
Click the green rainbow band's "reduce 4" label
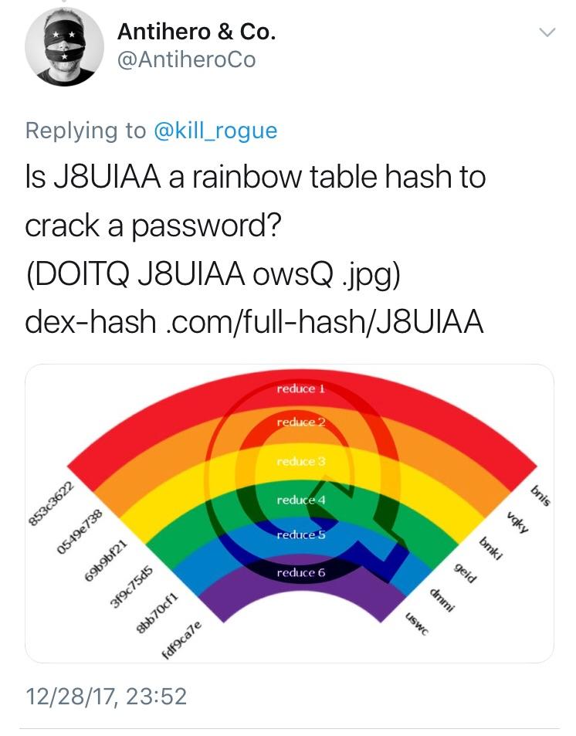coord(301,500)
